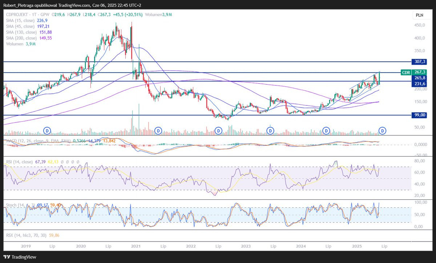
Task: Click the dividend D marker in mid-2021
Action: pos(158,130)
